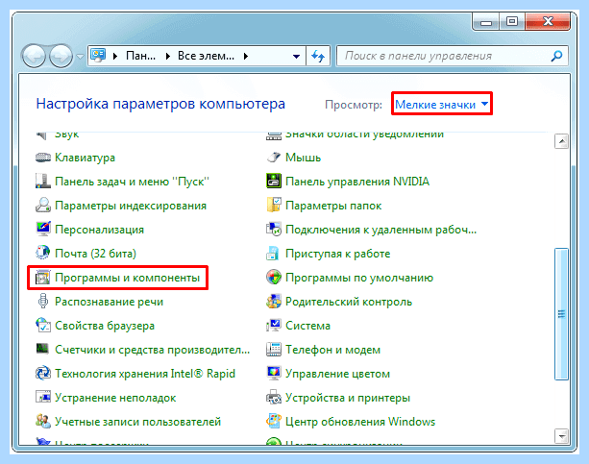This screenshot has height=464, width=589.
Task: Click the Keyboard (Клавиатура) icon
Action: coord(43,158)
